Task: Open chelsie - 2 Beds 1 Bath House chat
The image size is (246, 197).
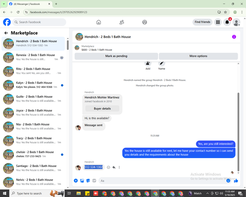Action: (x=33, y=155)
